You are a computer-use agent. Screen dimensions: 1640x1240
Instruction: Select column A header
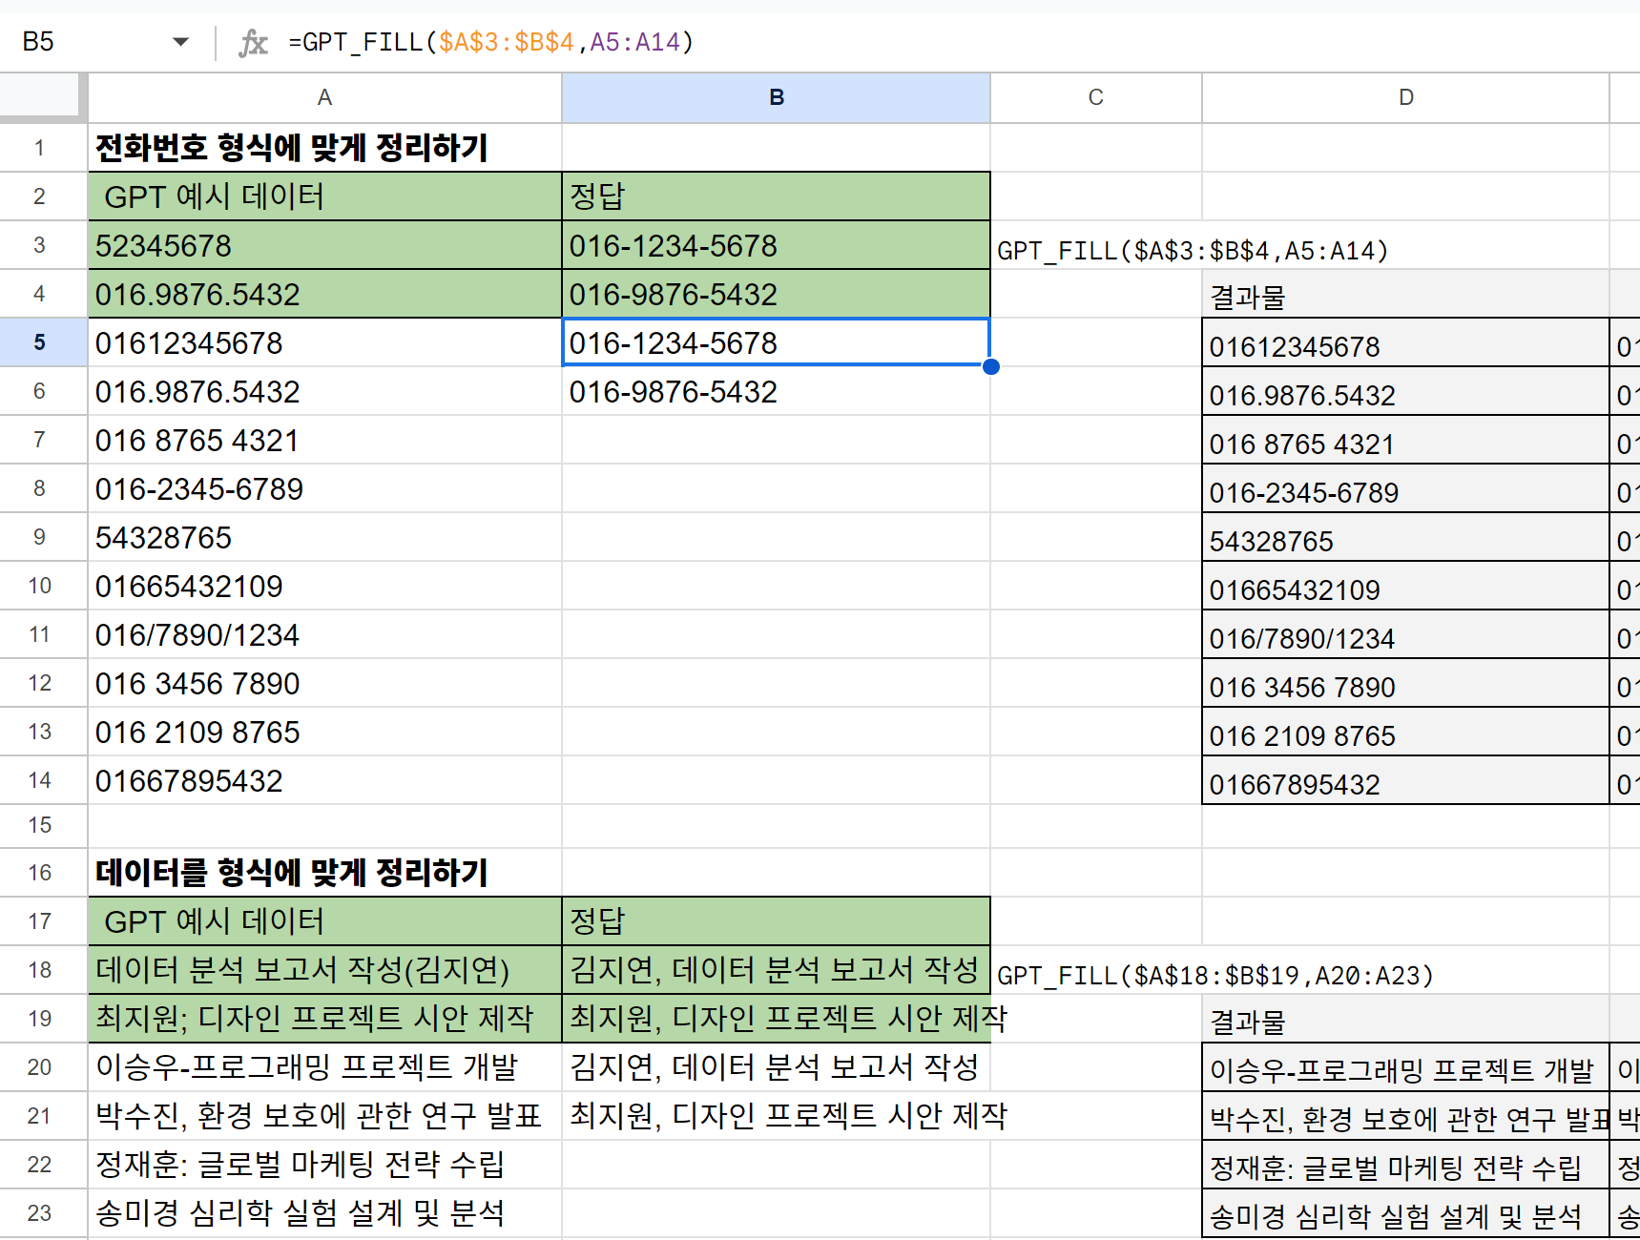324,97
